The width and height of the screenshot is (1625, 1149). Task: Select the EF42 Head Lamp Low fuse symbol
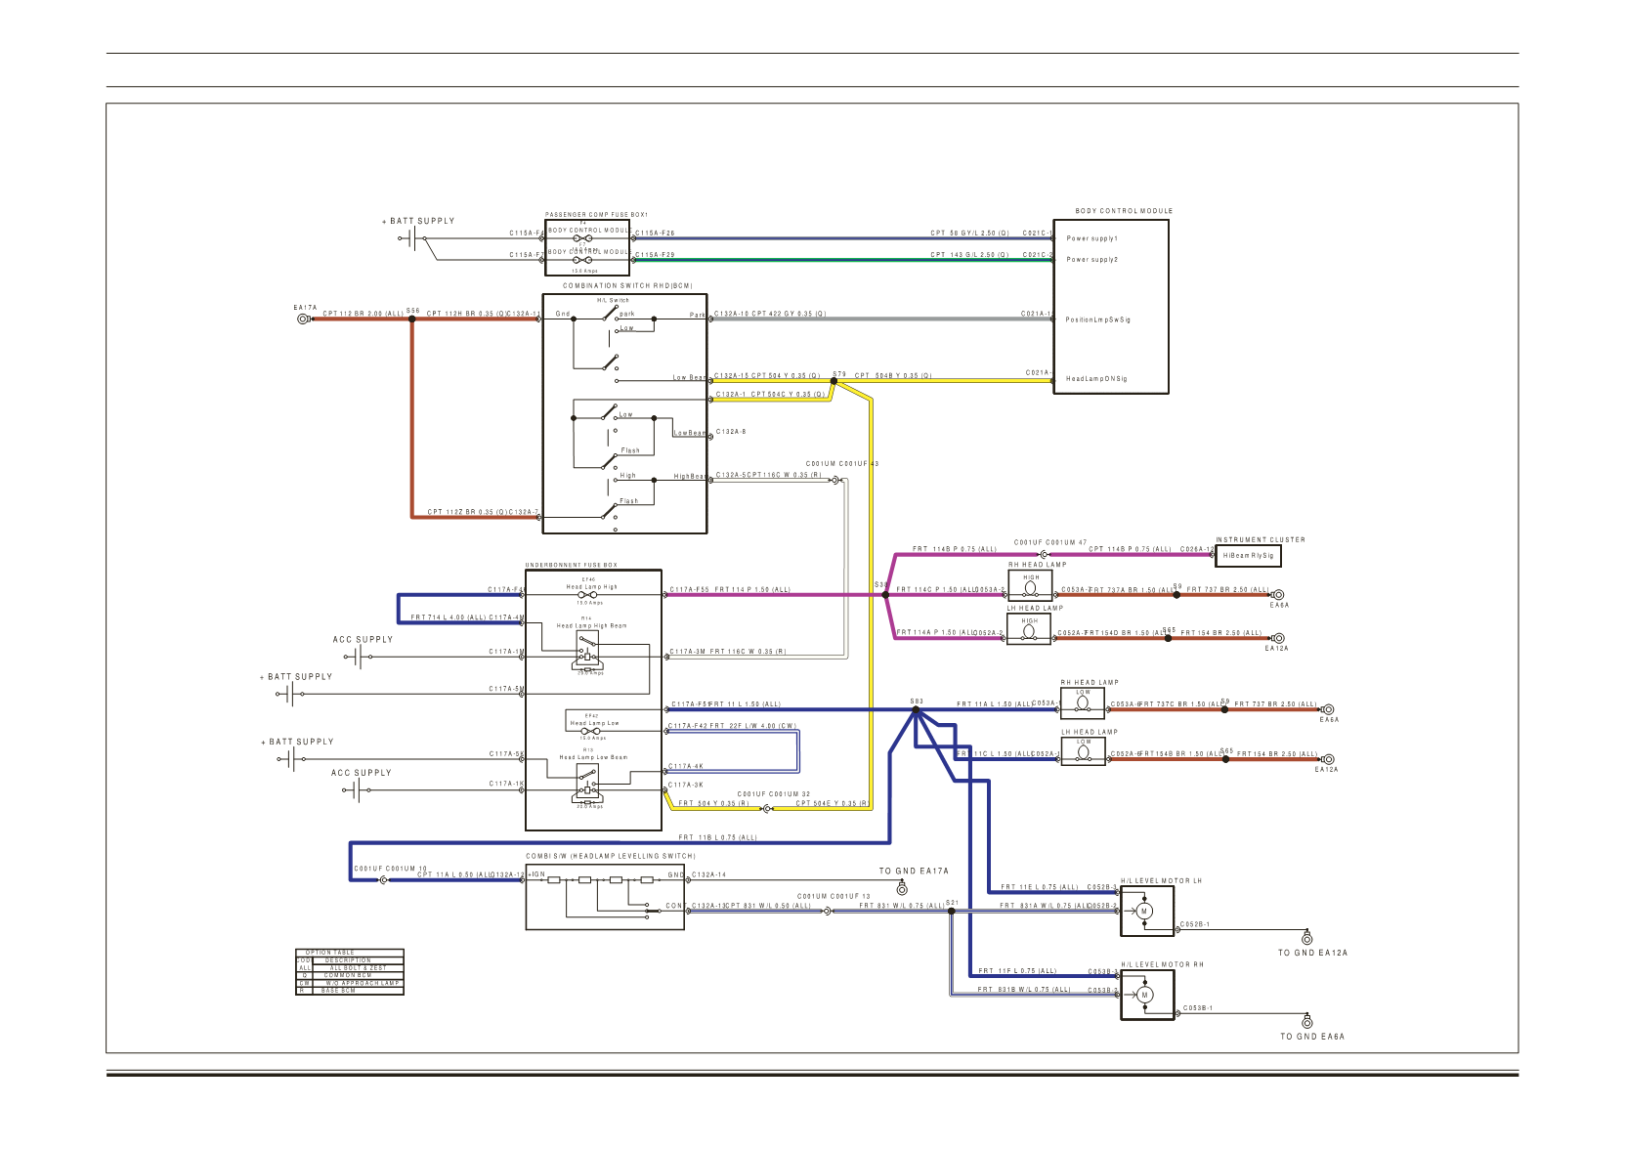click(593, 731)
